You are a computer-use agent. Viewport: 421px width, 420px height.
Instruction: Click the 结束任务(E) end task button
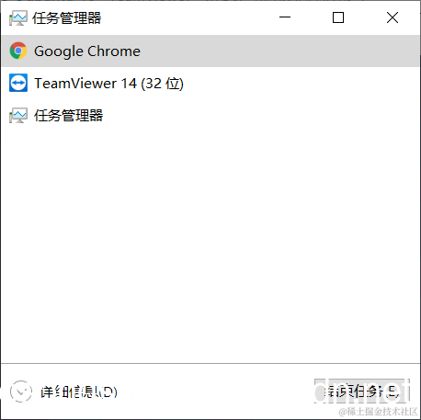(362, 392)
